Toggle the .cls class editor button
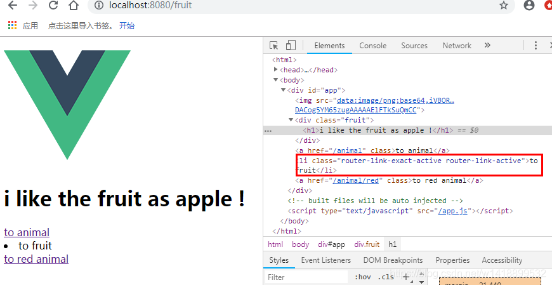 coord(386,277)
